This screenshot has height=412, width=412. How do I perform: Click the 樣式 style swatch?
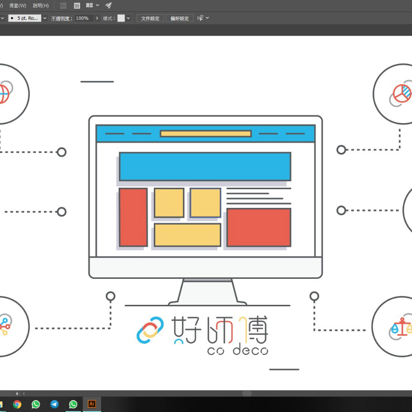pos(121,18)
